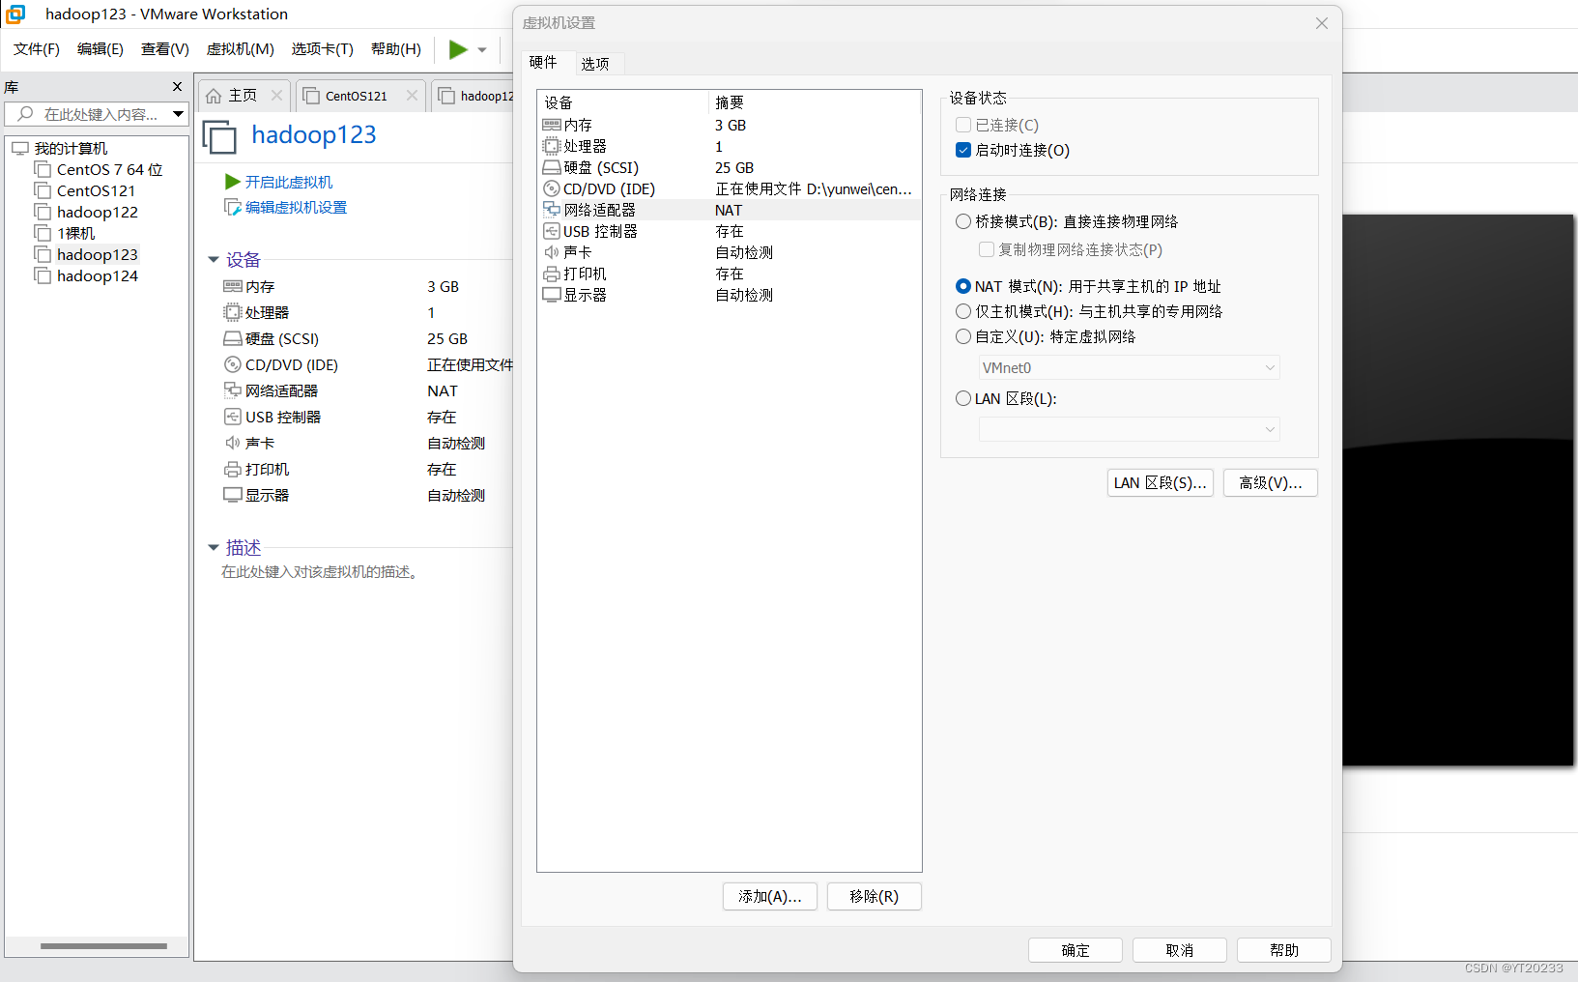Open the 帮助(H) menu
Screen dimensions: 1578x982
pos(396,49)
